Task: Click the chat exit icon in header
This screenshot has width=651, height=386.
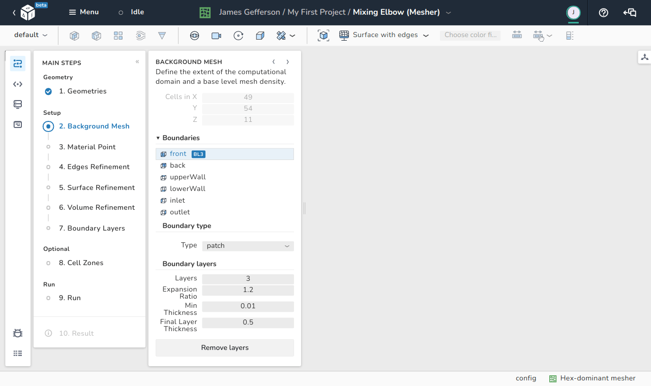Action: click(630, 13)
